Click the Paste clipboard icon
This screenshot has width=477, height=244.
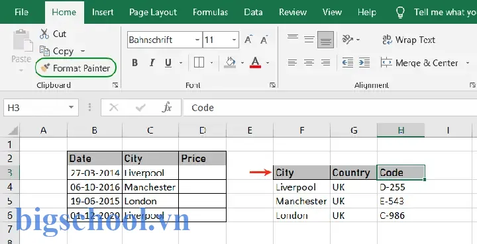coord(23,40)
